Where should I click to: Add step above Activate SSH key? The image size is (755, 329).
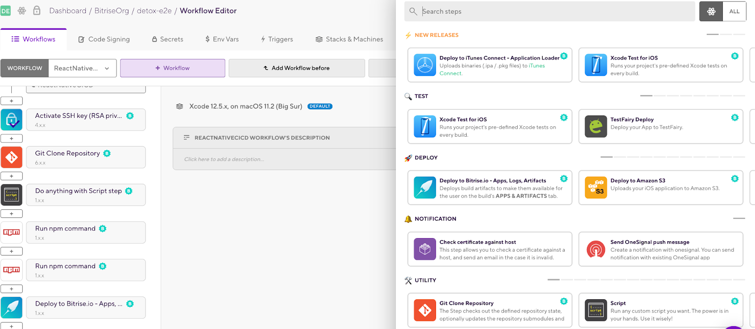[12, 101]
